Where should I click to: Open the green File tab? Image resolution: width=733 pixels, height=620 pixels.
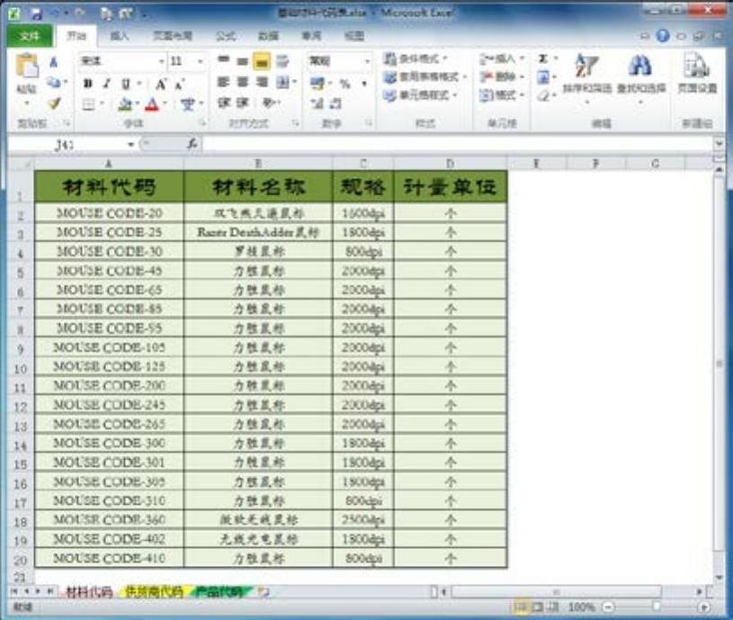29,36
